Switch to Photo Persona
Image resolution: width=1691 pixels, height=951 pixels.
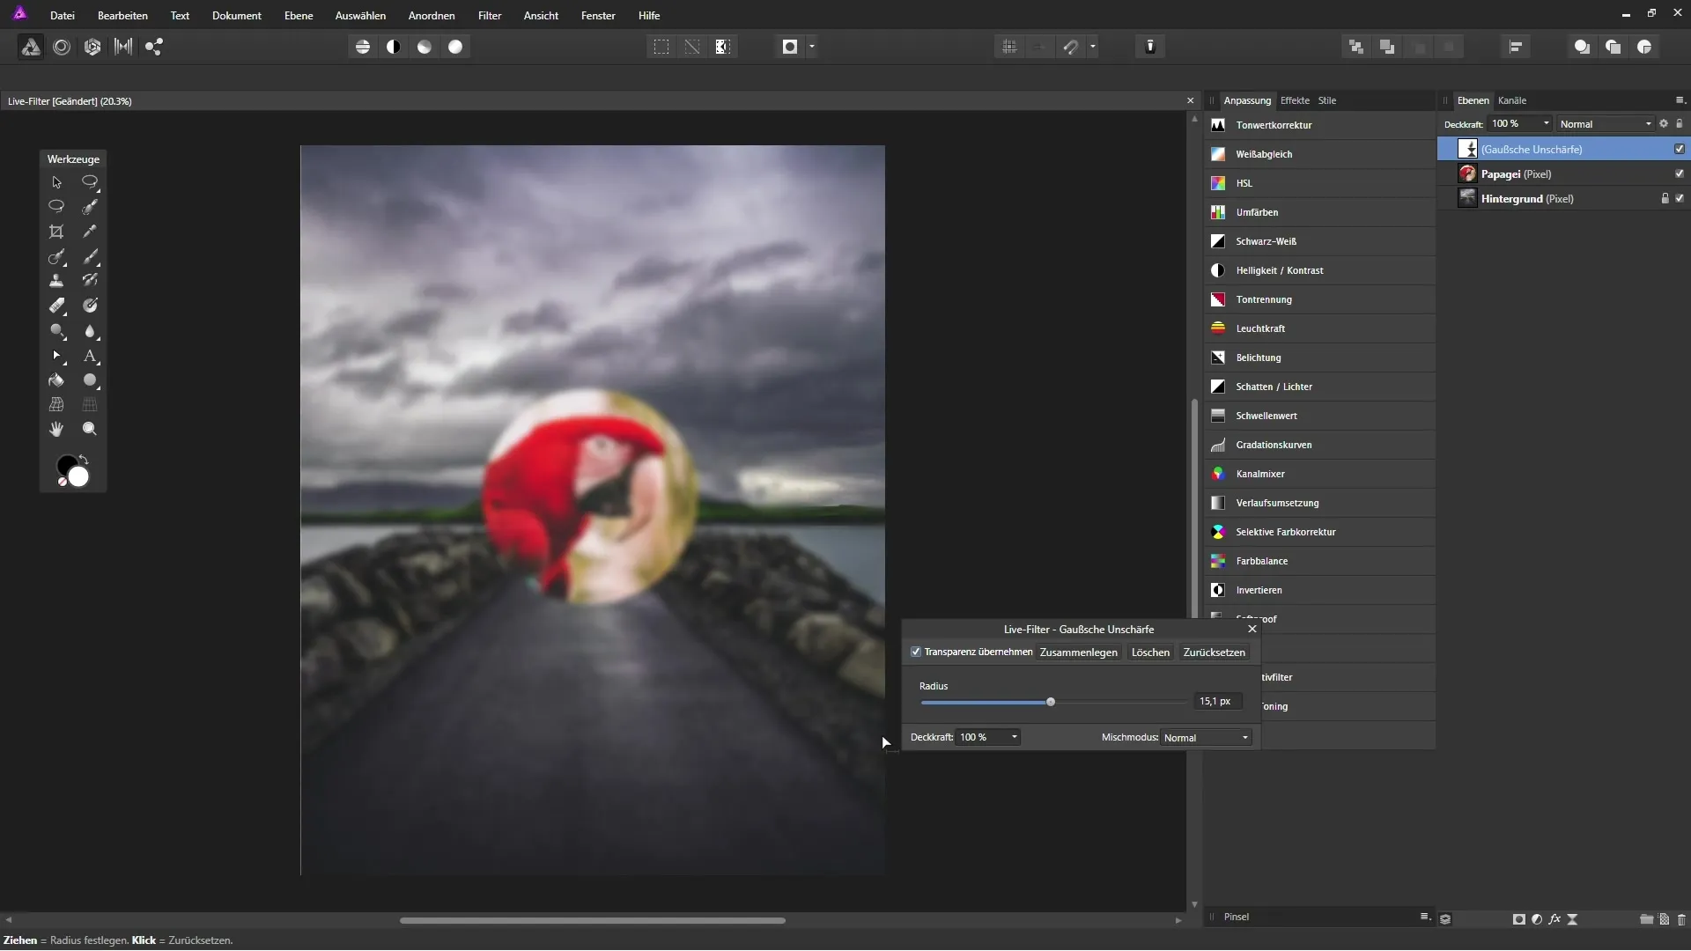tap(31, 47)
